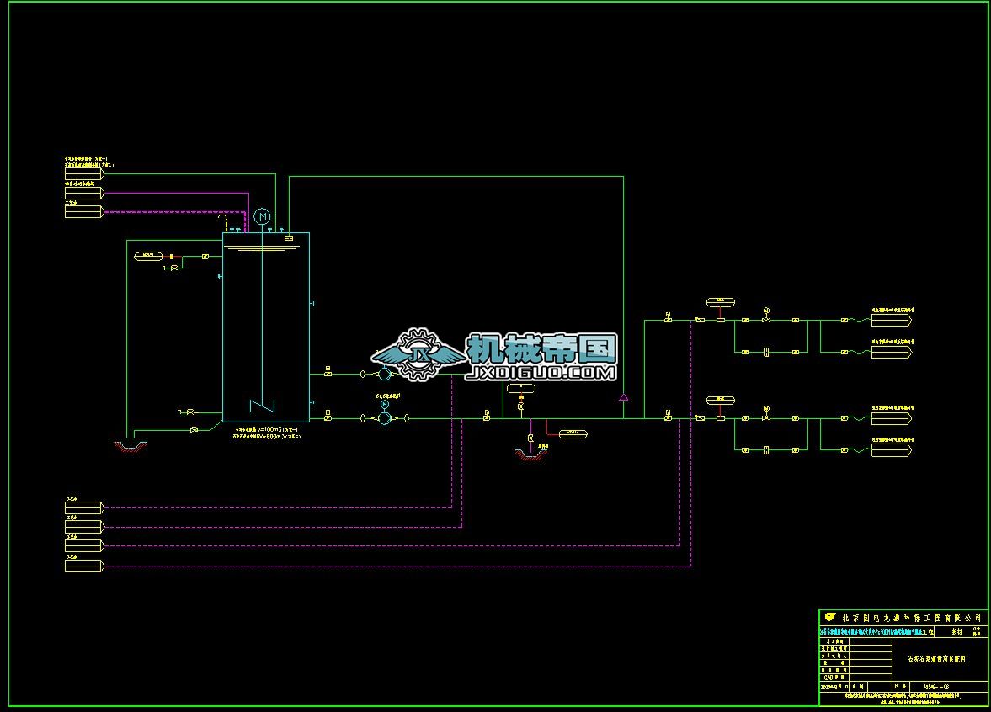Screen dimensions: 991x712
Task: Select the lower branch control valve with actuator
Action: (x=766, y=414)
